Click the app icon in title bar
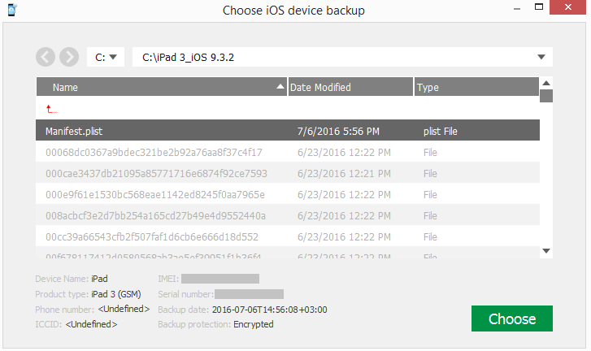 pyautogui.click(x=12, y=11)
